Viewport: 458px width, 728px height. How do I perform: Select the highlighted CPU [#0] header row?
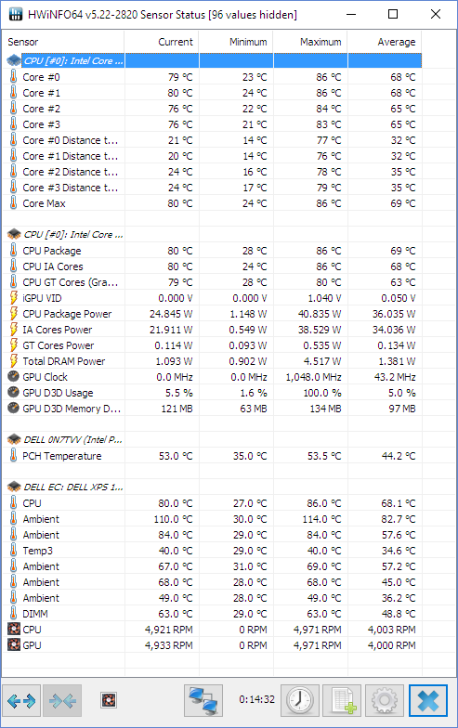[x=214, y=61]
